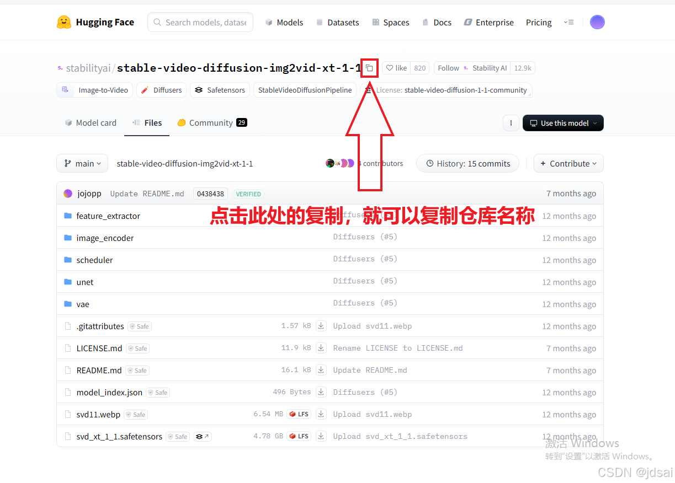Click the follower count 12.9k
The image size is (675, 483).
point(523,68)
